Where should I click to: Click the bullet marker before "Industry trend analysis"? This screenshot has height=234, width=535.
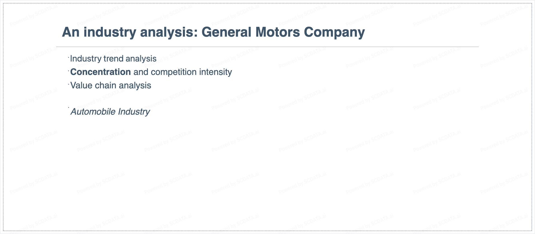69,57
